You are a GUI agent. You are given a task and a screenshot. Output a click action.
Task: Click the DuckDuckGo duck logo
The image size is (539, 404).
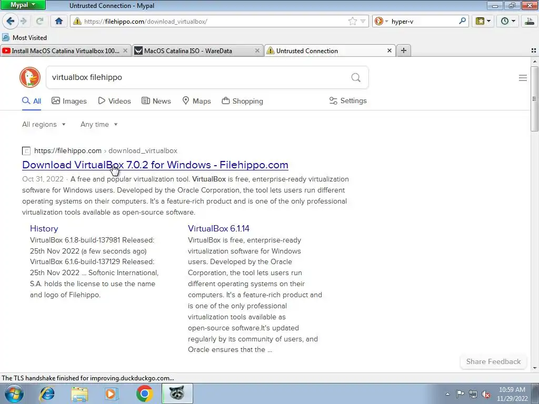click(x=30, y=77)
